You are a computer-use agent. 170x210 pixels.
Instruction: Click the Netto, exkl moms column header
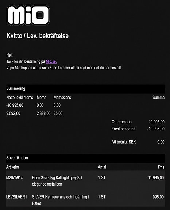[20, 98]
